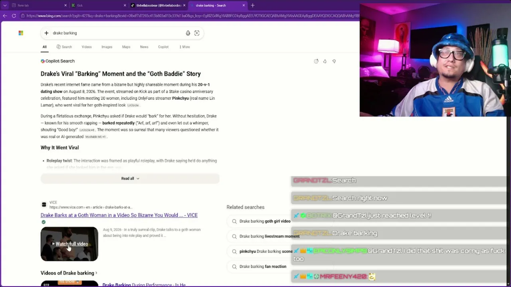Search Drake barking livestream moment suggestion
The image size is (511, 287).
click(x=265, y=236)
